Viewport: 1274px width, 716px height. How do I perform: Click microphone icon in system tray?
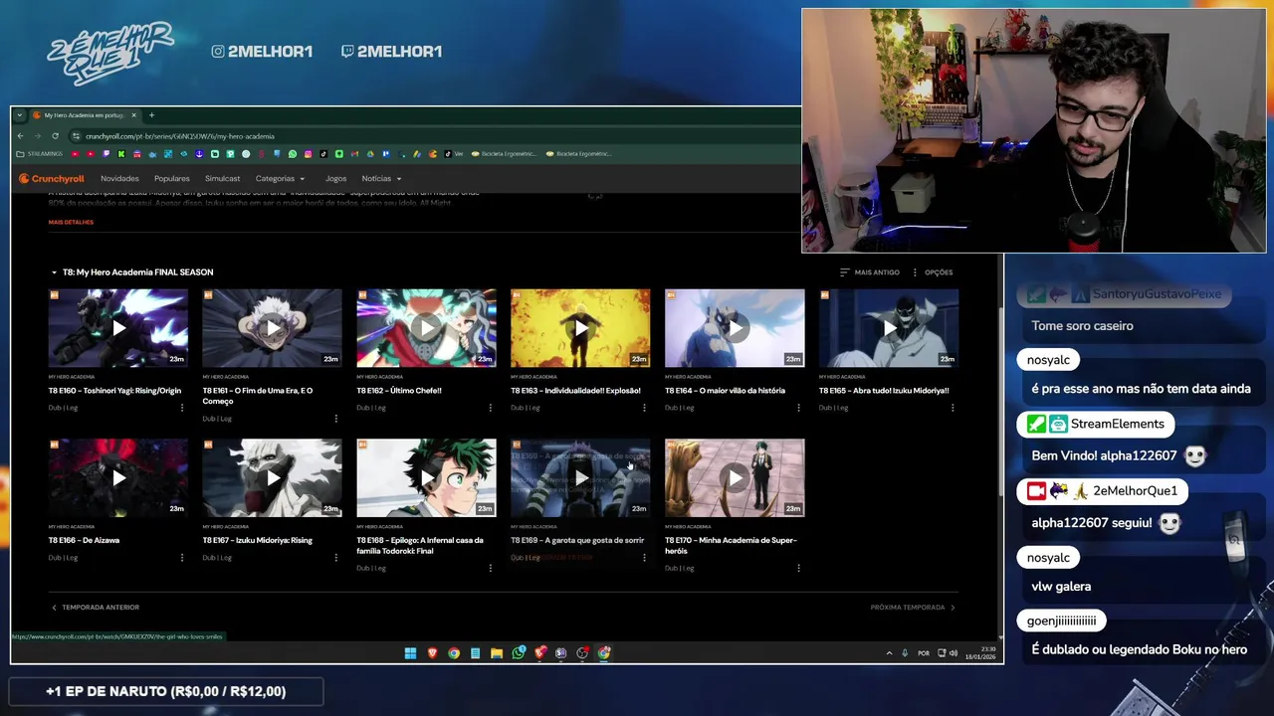[x=905, y=653]
